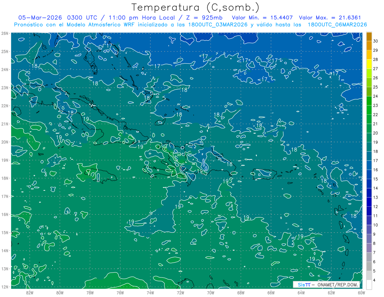Pick the white swatch below label 4

pos(369,285)
